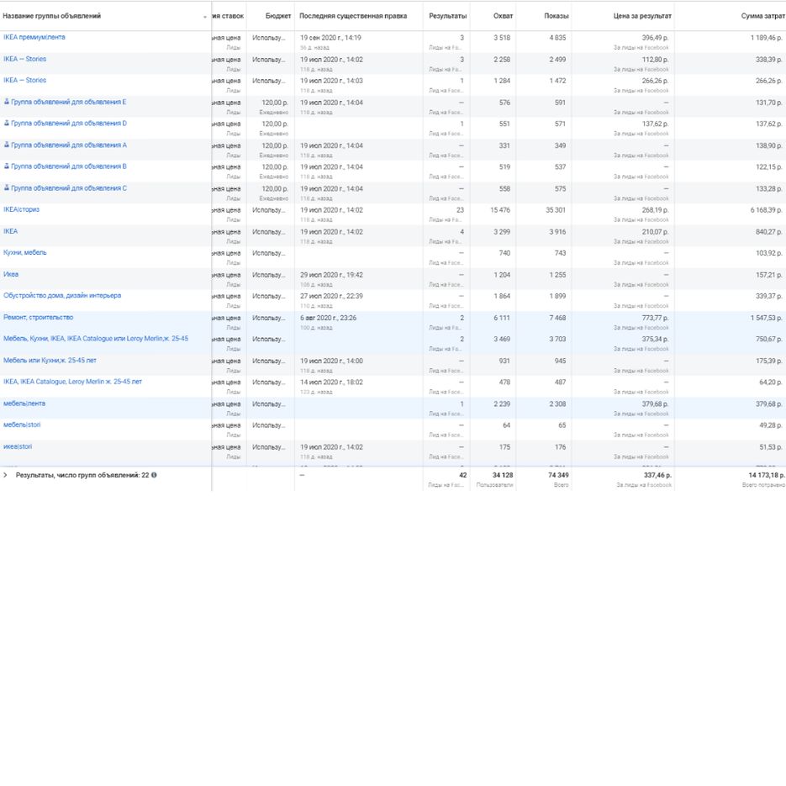Click the flask icon beside Группа объявлений для объявления D
This screenshot has height=786, width=786.
[x=7, y=123]
